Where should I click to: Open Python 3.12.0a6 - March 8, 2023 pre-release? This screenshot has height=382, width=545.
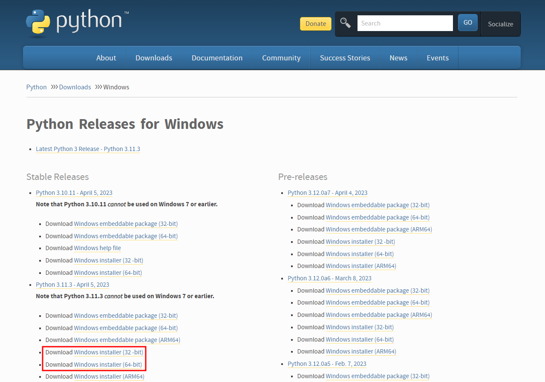[329, 278]
